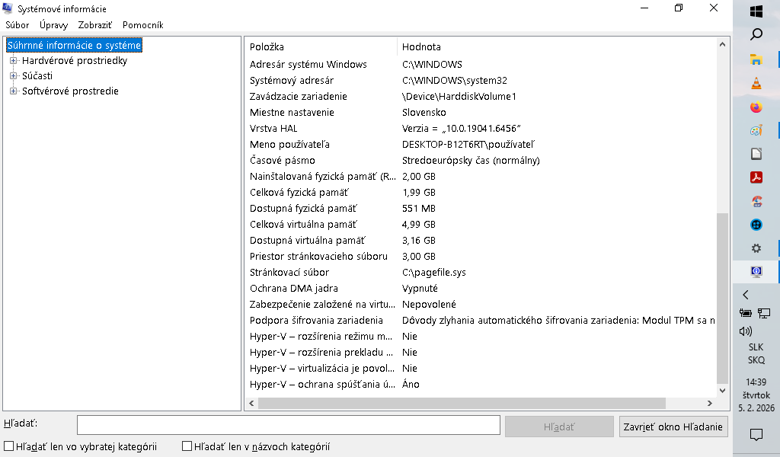The image size is (780, 457).
Task: Open the Súbor menu
Action: click(x=18, y=25)
